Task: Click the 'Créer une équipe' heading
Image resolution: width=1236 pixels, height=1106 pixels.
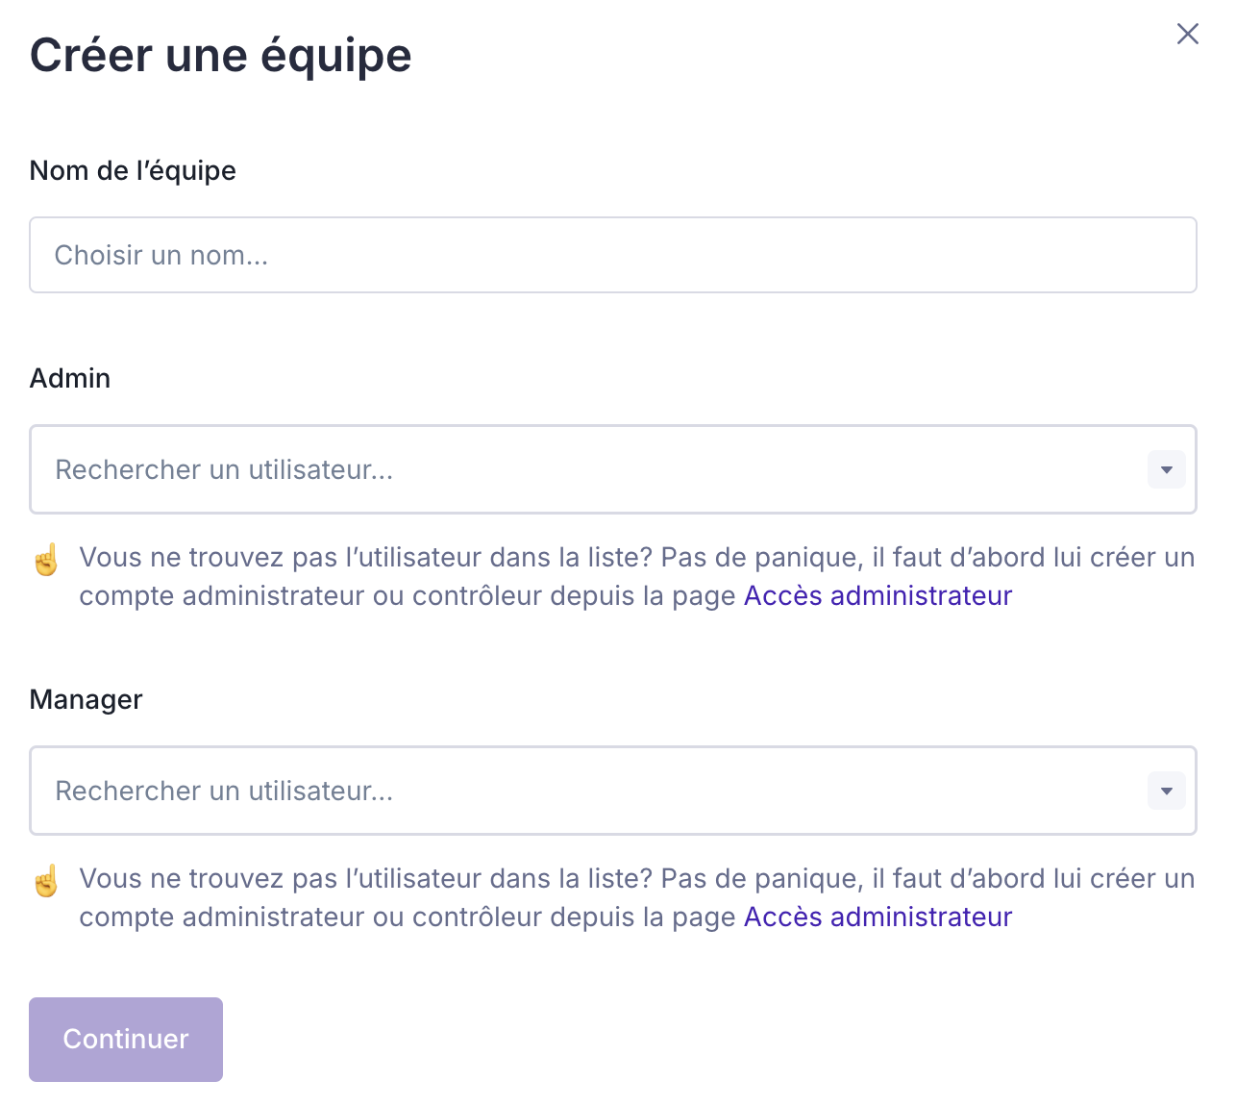Action: click(221, 56)
